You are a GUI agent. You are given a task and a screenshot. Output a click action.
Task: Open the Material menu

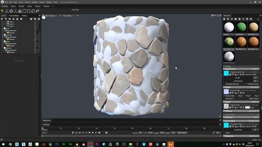coord(34,2)
